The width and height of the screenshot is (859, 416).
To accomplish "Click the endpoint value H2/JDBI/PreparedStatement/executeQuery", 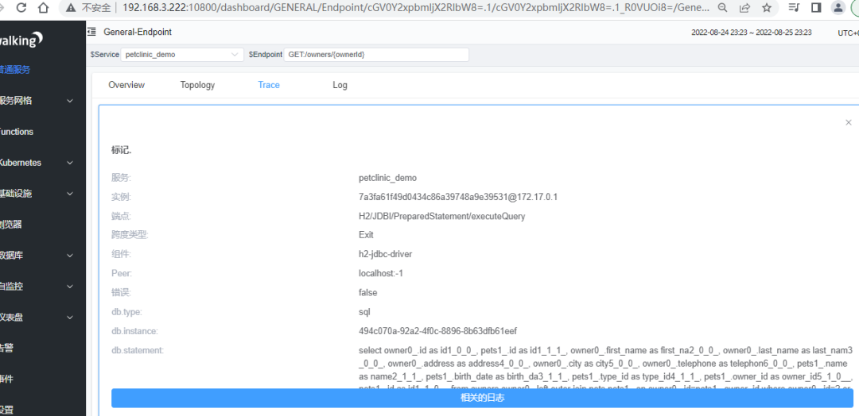I will click(442, 216).
